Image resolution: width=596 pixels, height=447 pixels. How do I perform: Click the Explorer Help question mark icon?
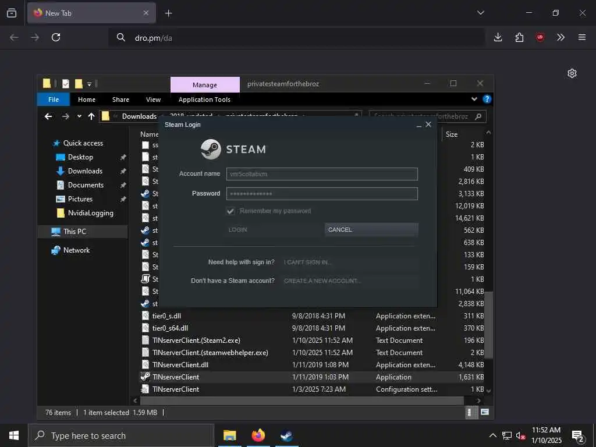click(x=487, y=99)
